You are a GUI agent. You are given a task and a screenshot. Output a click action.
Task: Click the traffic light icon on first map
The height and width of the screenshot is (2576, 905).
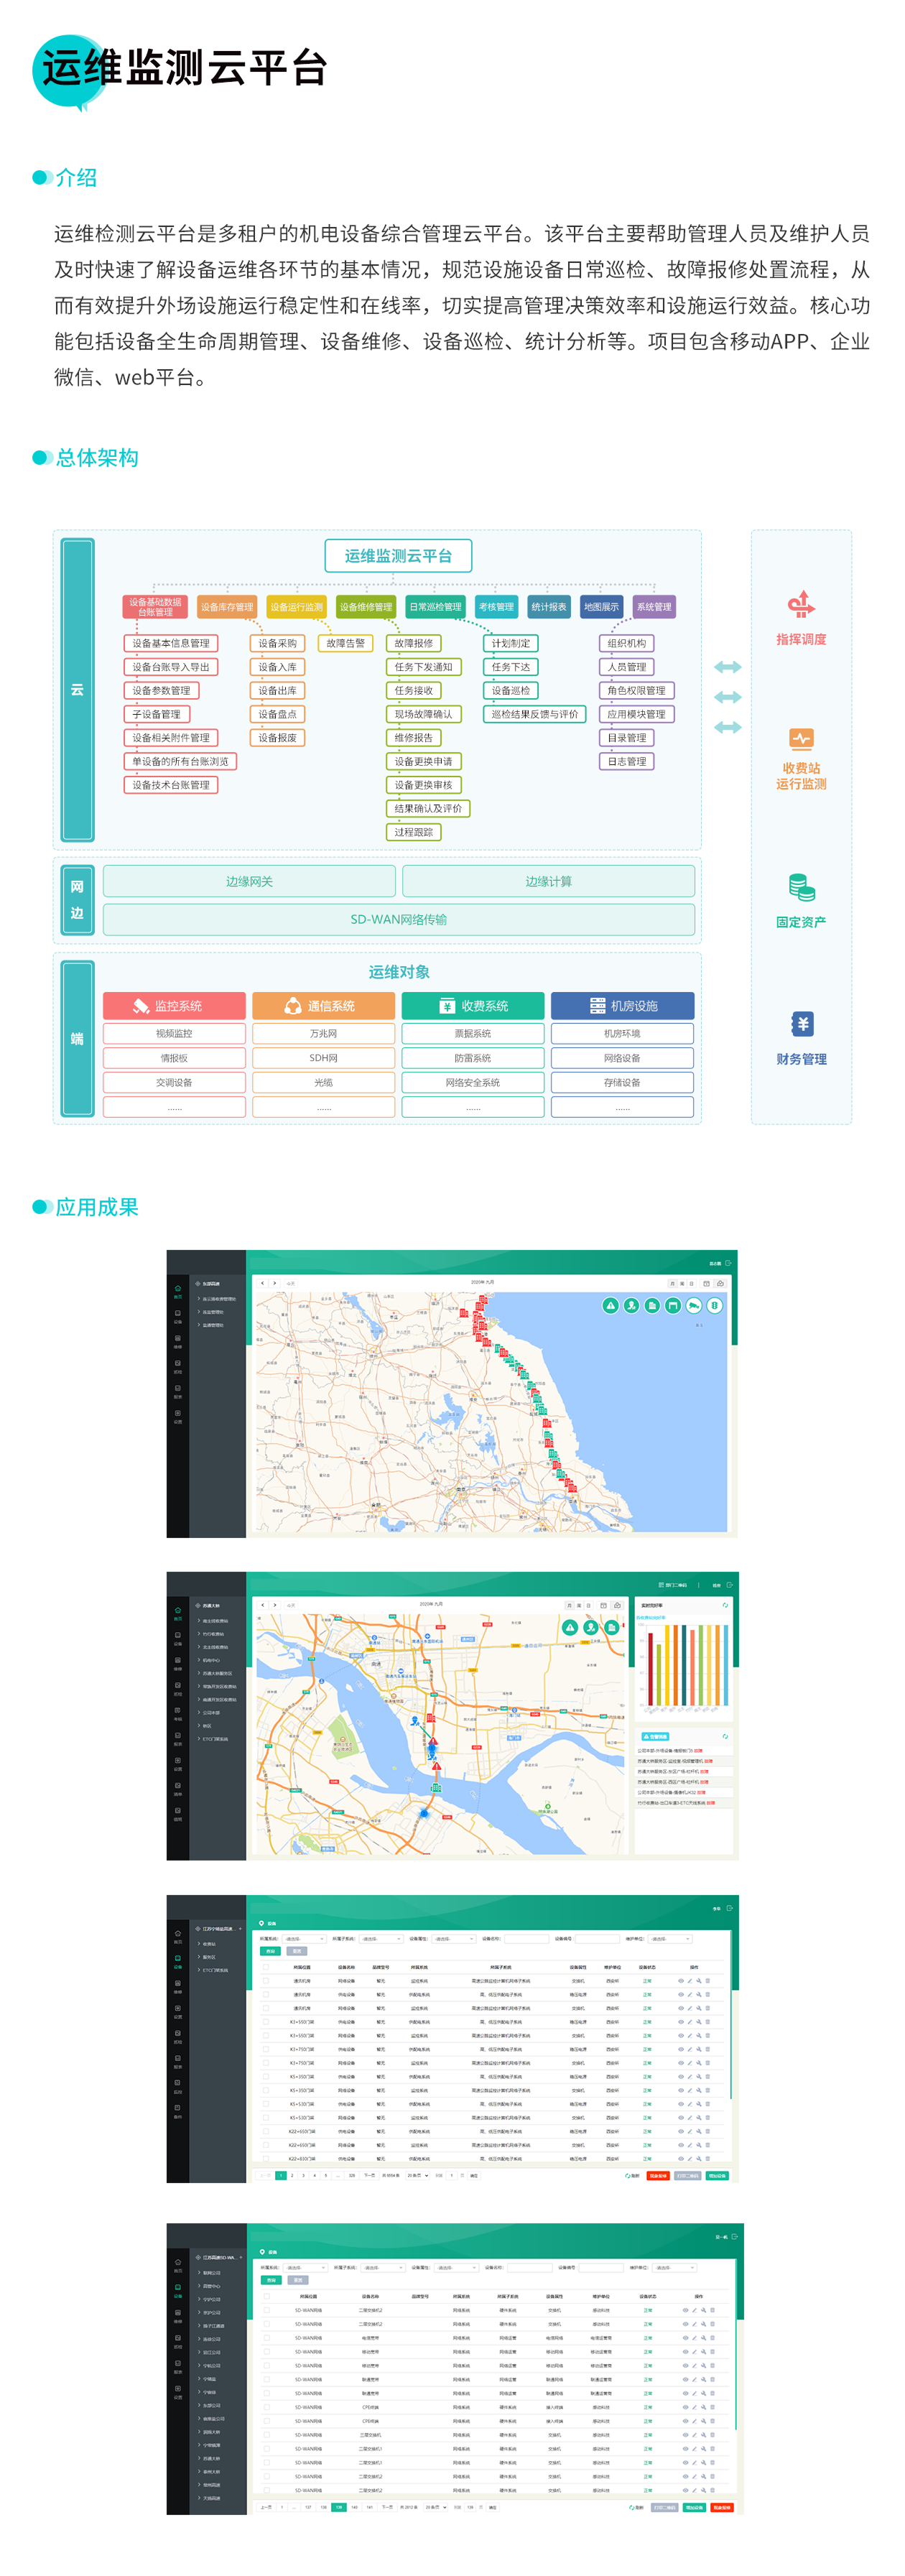click(714, 1305)
